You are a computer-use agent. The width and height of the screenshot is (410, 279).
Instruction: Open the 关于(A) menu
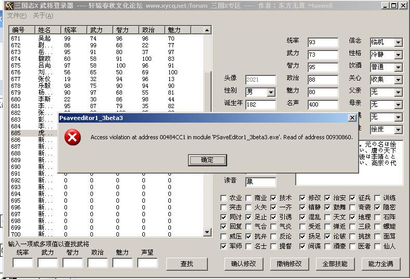pyautogui.click(x=42, y=16)
